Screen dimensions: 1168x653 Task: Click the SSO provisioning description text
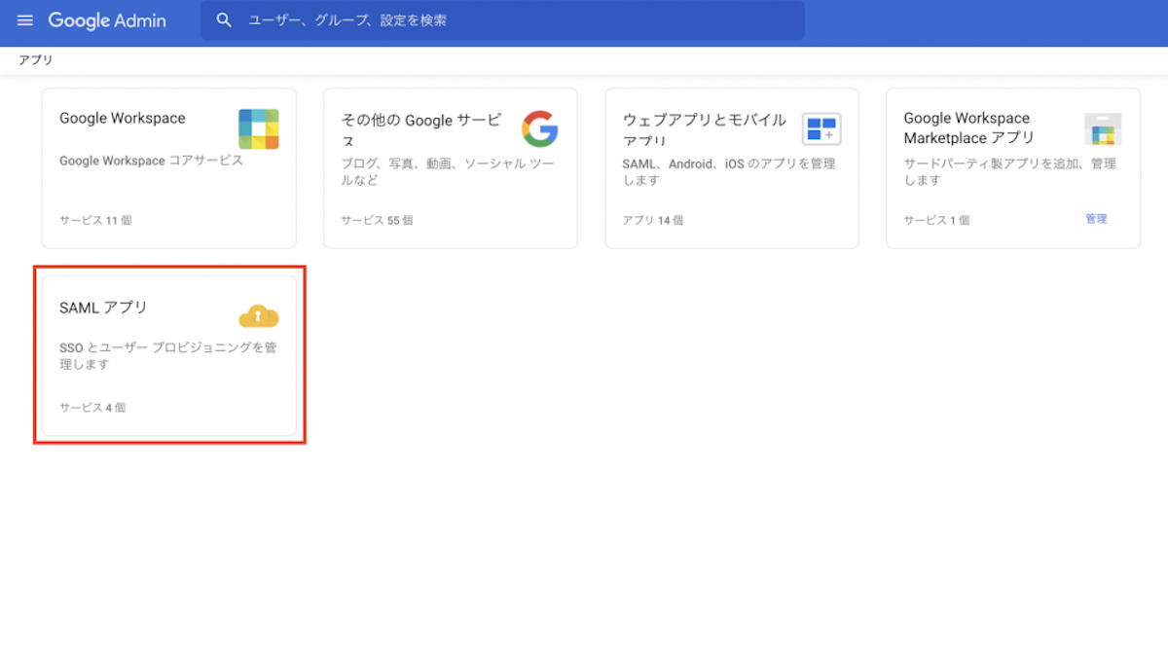(167, 356)
